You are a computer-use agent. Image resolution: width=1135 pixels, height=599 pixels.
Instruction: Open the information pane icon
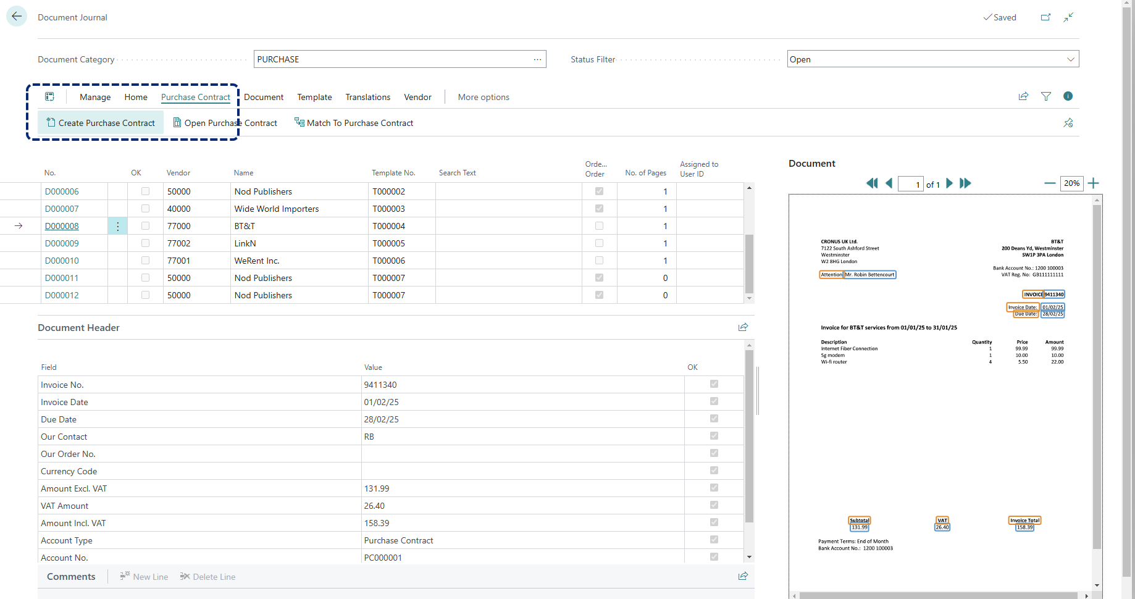1068,96
